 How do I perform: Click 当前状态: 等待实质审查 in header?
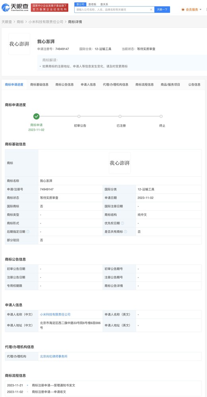[x=138, y=49]
